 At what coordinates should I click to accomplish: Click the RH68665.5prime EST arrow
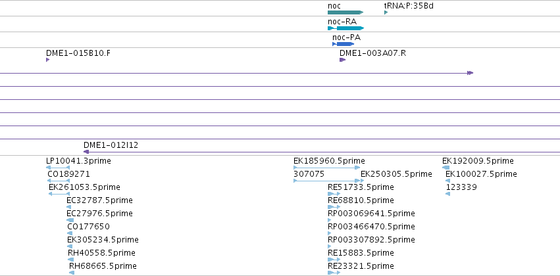pyautogui.click(x=72, y=273)
